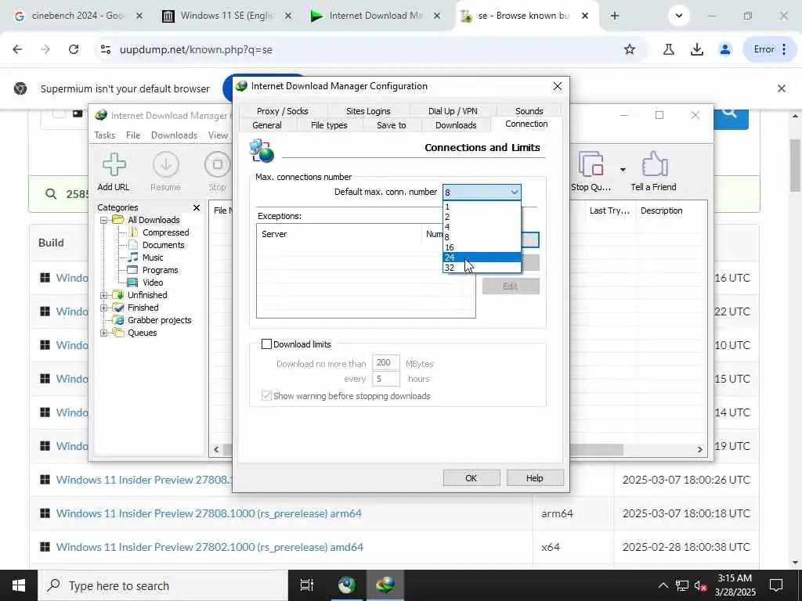Switch to the Sites Logins tab

(368, 111)
